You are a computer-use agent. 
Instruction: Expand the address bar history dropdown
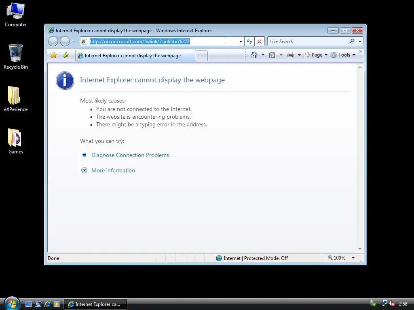coord(241,42)
